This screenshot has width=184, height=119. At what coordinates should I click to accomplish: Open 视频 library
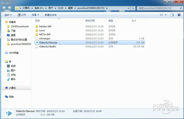[13, 66]
